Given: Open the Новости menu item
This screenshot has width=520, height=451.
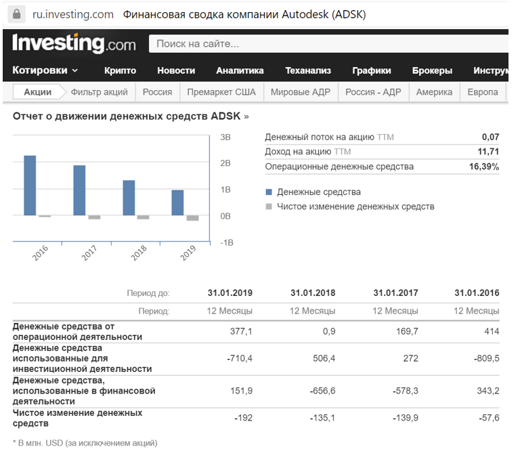Looking at the screenshot, I should [176, 70].
